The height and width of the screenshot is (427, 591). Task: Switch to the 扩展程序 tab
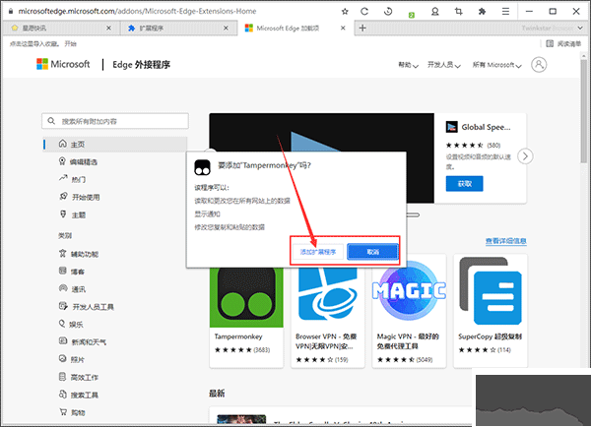click(x=178, y=28)
